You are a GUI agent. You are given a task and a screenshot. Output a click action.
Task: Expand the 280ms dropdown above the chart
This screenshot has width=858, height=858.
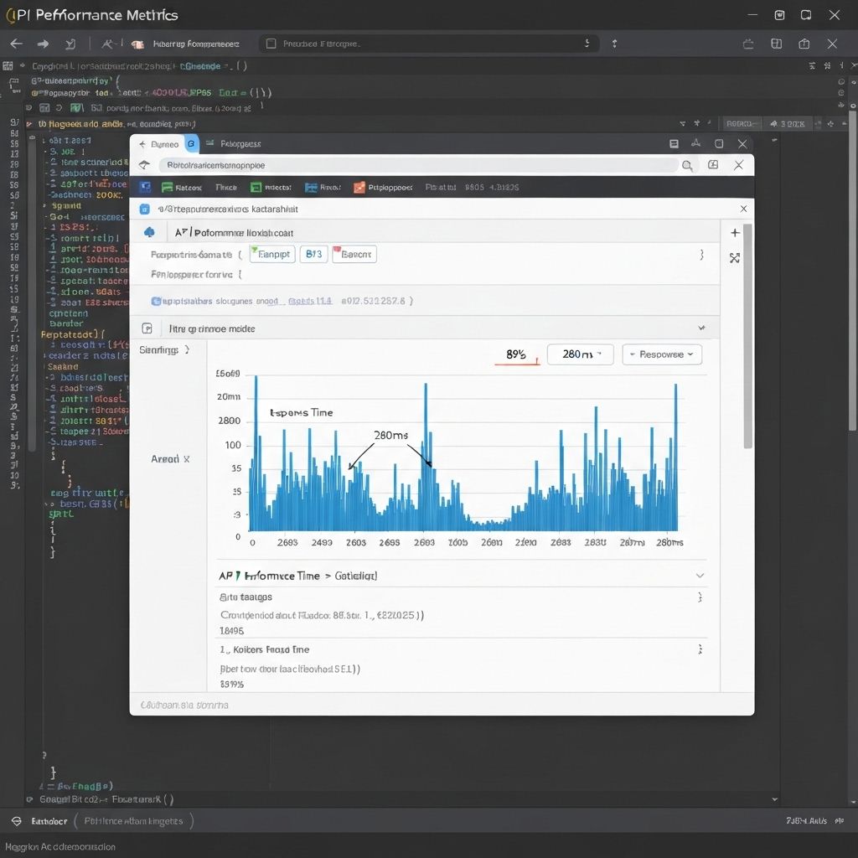[580, 354]
